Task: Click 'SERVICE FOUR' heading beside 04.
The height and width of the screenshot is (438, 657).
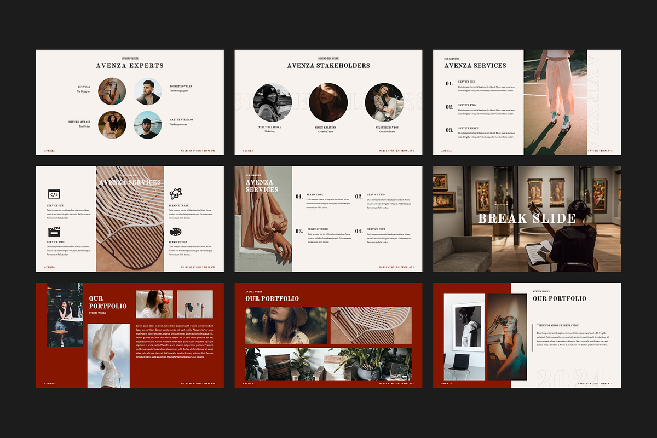Action: pos(376,229)
